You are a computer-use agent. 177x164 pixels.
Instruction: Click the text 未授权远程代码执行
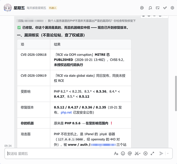click(69, 65)
